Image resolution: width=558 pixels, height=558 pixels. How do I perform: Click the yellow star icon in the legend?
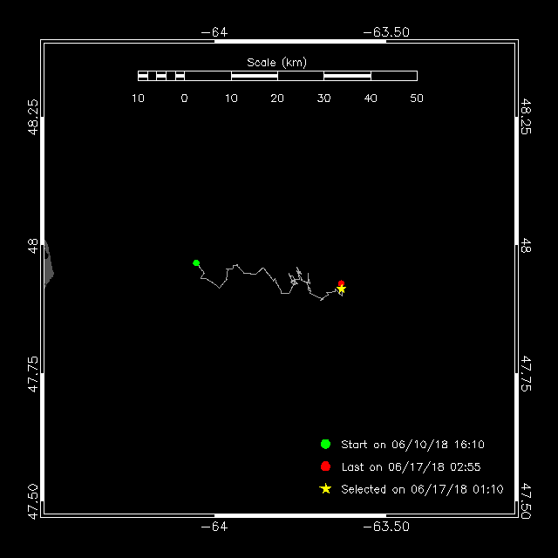pyautogui.click(x=325, y=489)
